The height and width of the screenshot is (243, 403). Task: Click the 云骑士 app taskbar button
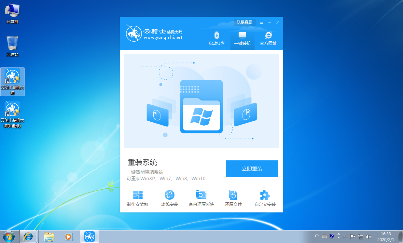click(90, 236)
